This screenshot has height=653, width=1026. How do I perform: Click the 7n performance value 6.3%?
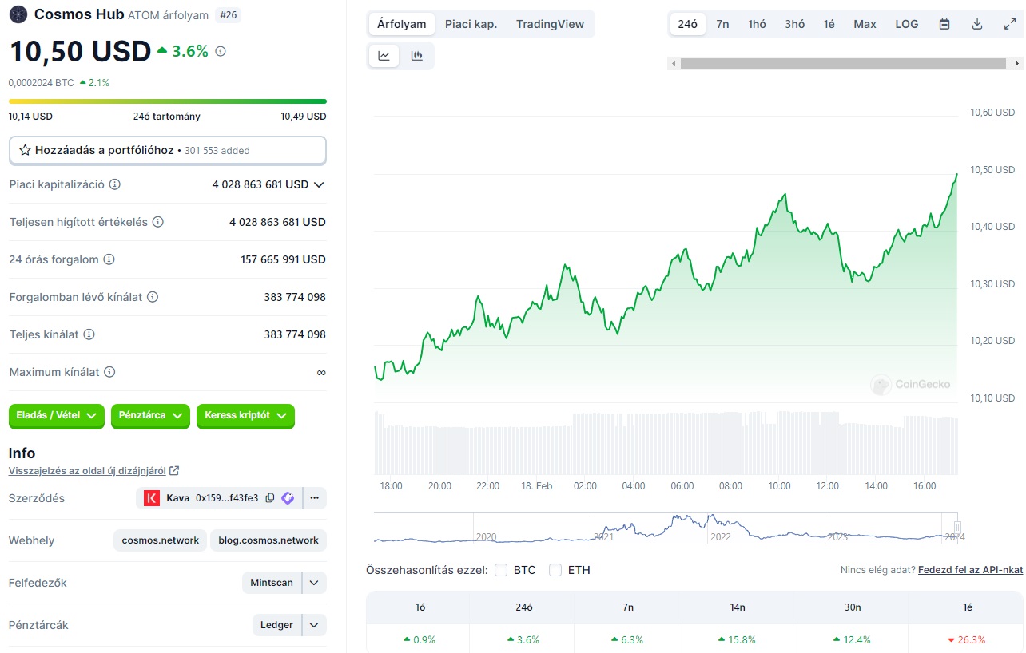(626, 639)
